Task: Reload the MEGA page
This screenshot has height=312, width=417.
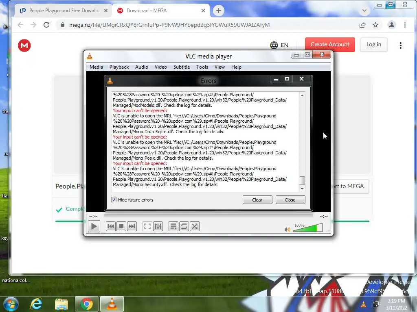Action: (x=46, y=25)
